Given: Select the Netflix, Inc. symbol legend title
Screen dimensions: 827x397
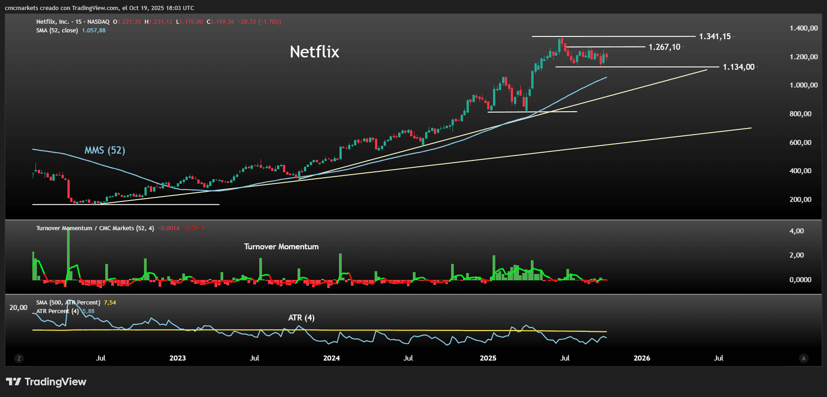Looking at the screenshot, I should pos(73,22).
